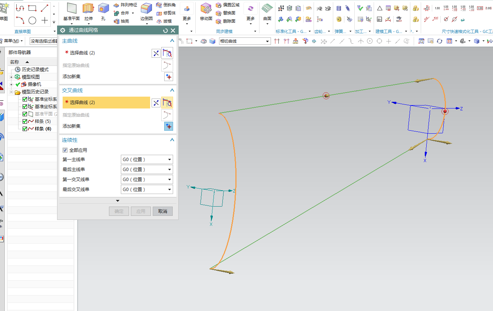493x311 pixels.
Task: Click the 应用 button
Action: coord(141,211)
